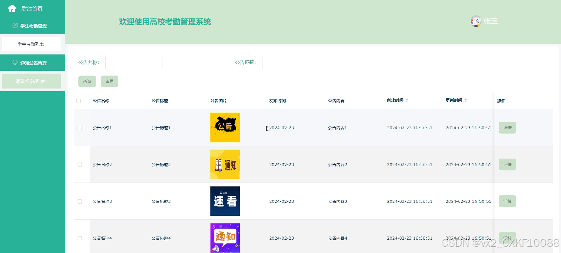This screenshot has width=561, height=253.
Task: Click the cell text 公告内容3
Action: coord(337,201)
